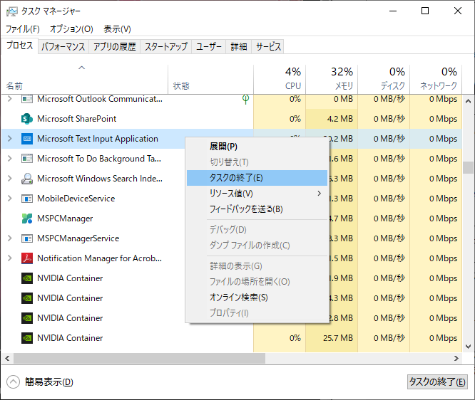Image resolution: width=475 pixels, height=400 pixels.
Task: Switch to the アプリの履歴 tab
Action: 115,46
